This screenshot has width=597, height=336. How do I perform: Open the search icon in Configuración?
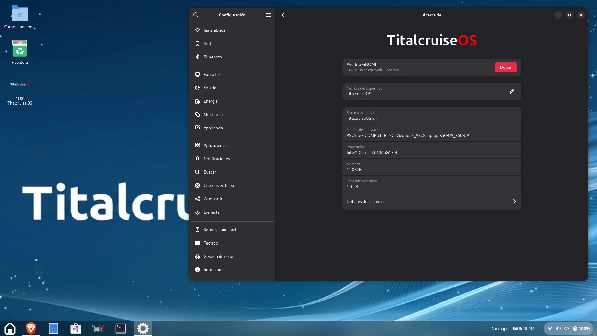point(196,15)
